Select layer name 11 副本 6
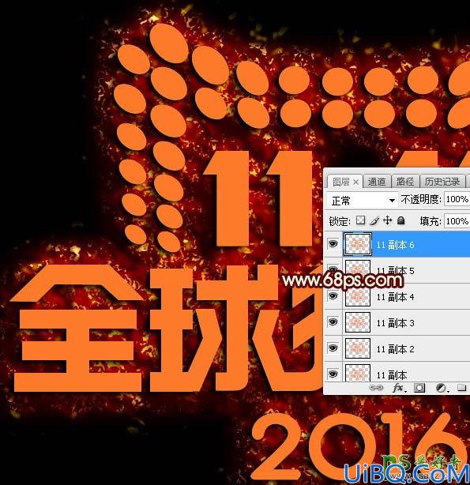Image resolution: width=470 pixels, height=485 pixels. tap(395, 245)
